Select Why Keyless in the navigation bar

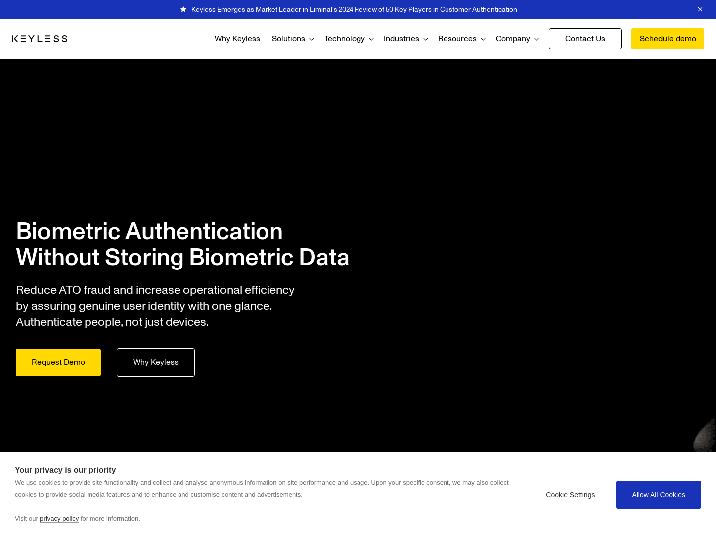pyautogui.click(x=237, y=39)
